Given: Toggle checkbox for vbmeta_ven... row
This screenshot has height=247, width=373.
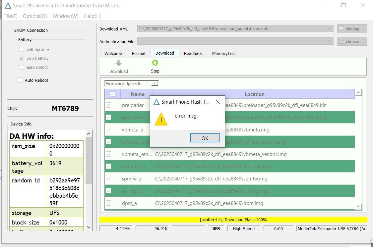Looking at the screenshot, I should click(x=108, y=154).
